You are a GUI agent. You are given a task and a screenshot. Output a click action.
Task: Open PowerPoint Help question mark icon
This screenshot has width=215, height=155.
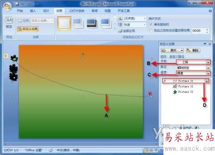[x=210, y=11]
